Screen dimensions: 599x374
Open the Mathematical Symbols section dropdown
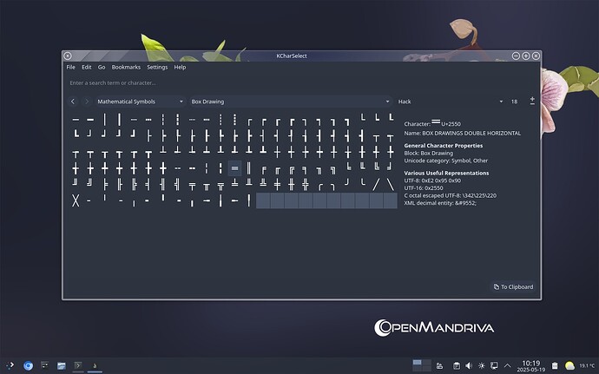140,102
